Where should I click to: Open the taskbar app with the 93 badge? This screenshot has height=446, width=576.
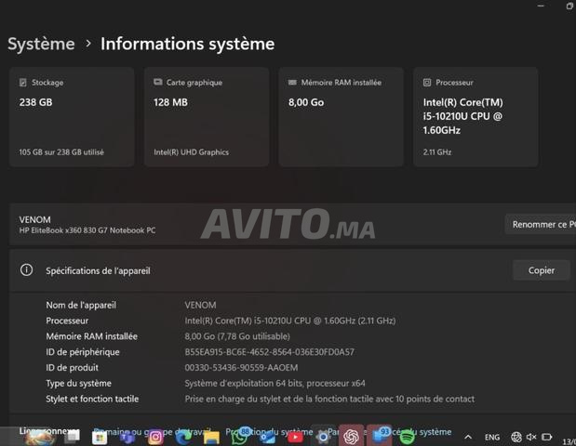coord(379,436)
